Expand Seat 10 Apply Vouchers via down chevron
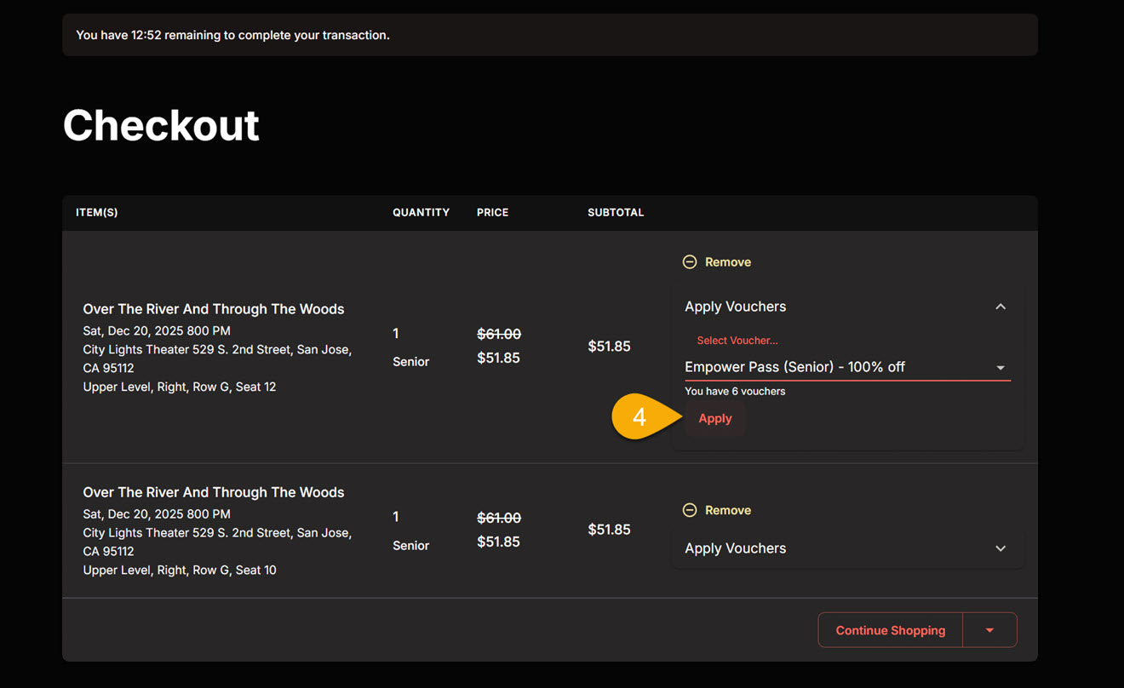Screen dimensions: 1124x688 (x=1001, y=548)
